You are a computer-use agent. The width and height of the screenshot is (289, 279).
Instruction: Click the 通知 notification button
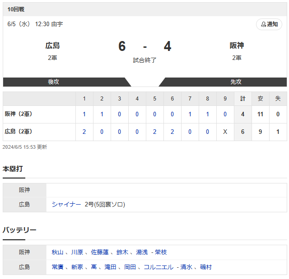(269, 24)
